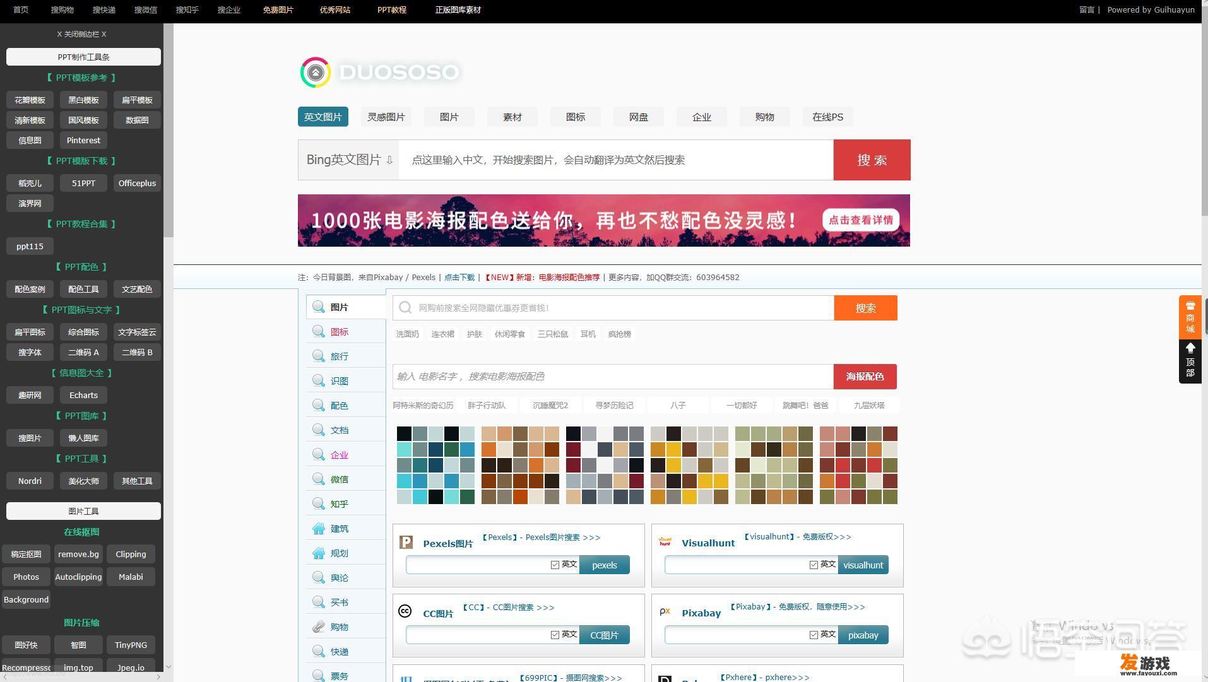Select the 英文图片 tab
Viewport: 1208px width, 682px height.
(323, 117)
